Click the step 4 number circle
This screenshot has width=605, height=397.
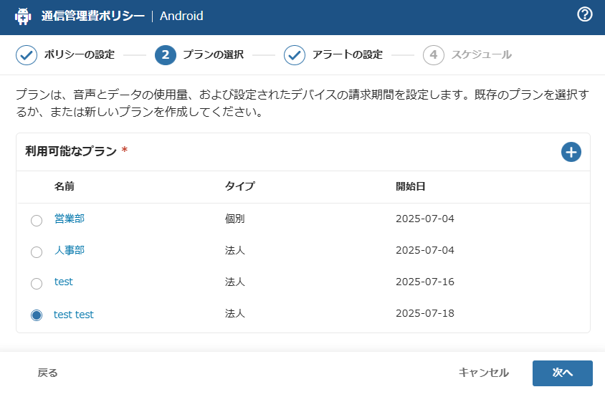[433, 54]
